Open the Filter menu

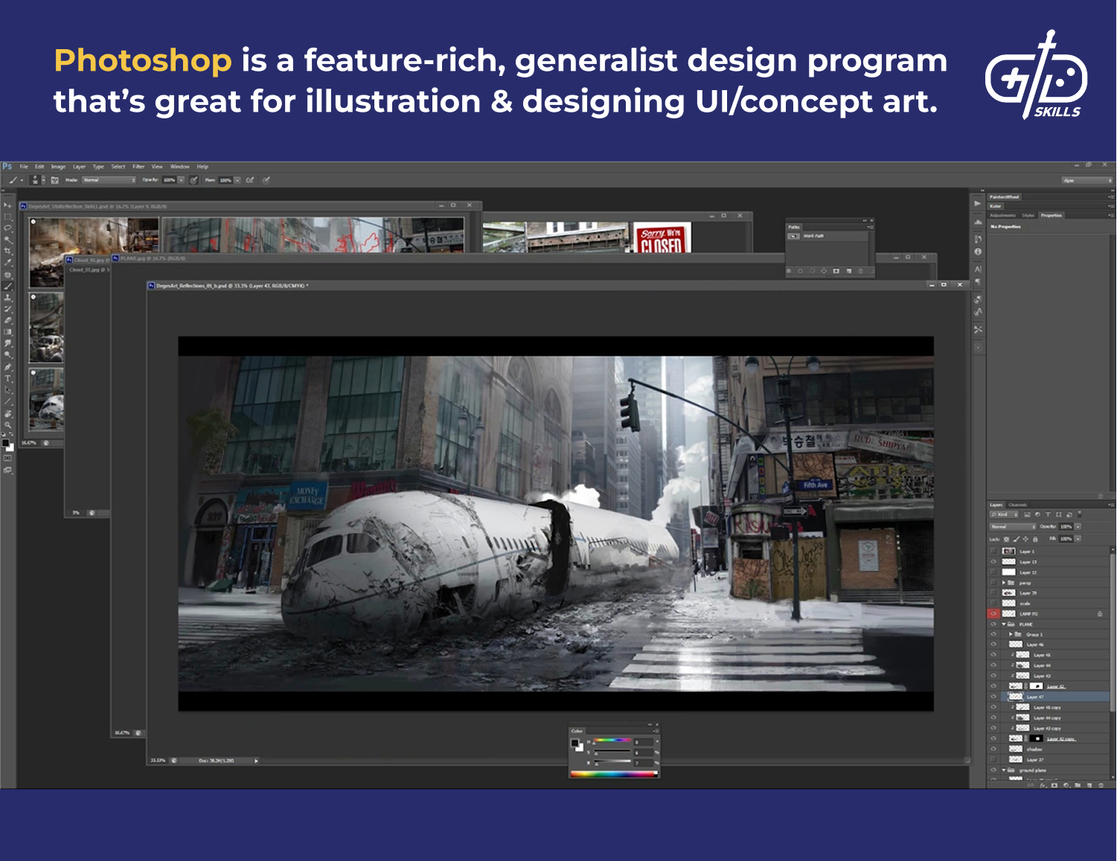point(138,167)
